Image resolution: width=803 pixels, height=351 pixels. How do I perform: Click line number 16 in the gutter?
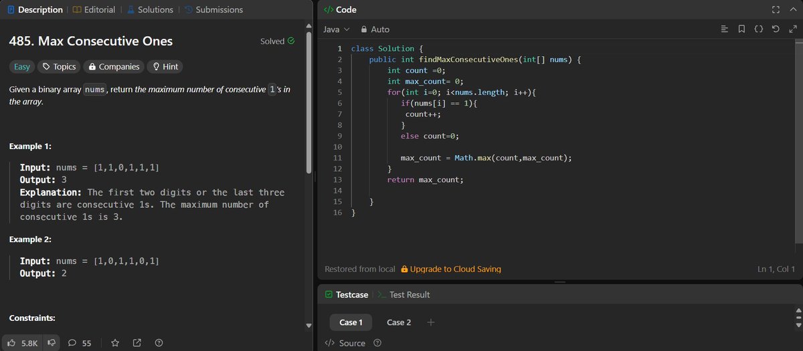(x=338, y=212)
